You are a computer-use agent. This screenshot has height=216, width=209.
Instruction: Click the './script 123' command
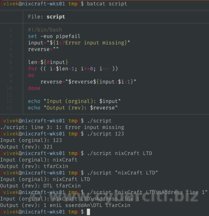click(x=105, y=134)
